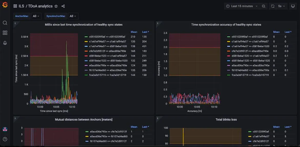Star the TDoA analytics dashboard
The image size is (300, 147).
click(56, 6)
